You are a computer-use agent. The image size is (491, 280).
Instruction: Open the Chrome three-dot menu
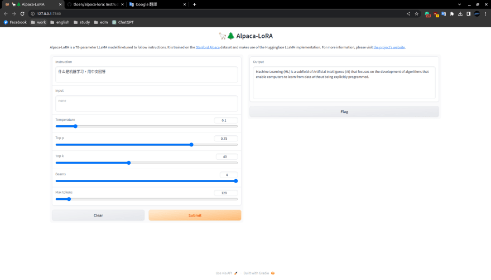(485, 14)
